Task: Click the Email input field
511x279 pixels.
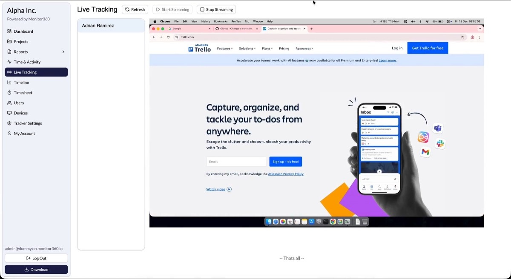Action: [236, 161]
